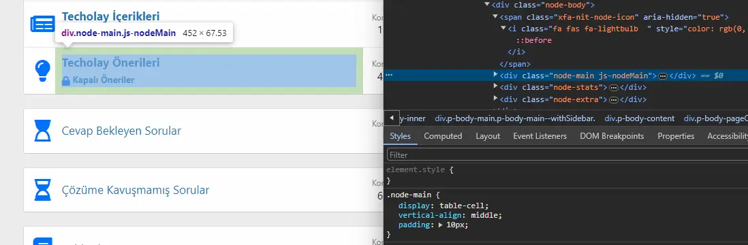The image size is (748, 245).
Task: Switch to the Layout tab
Action: coord(488,136)
